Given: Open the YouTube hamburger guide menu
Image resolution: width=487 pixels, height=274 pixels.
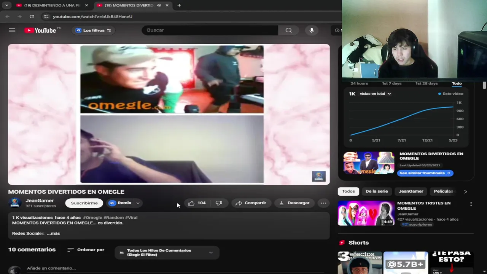Looking at the screenshot, I should 12,30.
